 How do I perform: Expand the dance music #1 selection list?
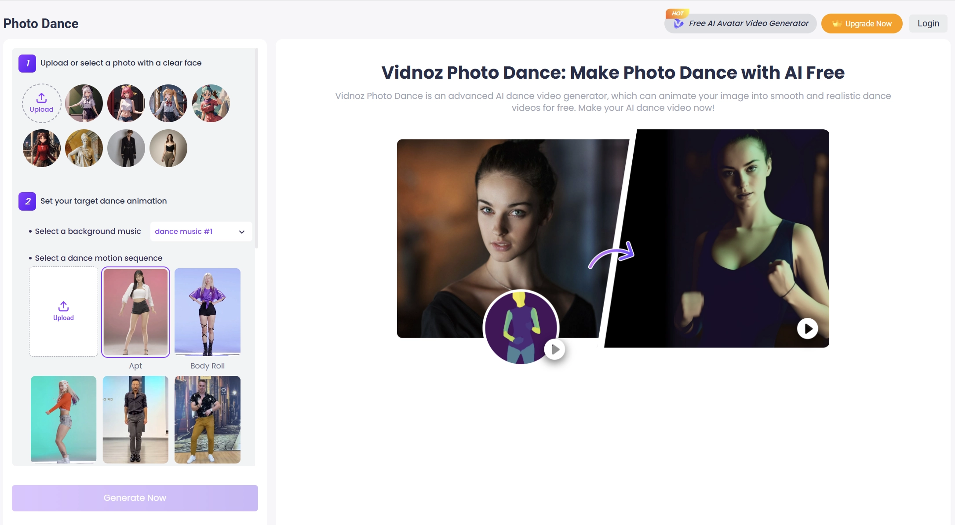pos(200,231)
